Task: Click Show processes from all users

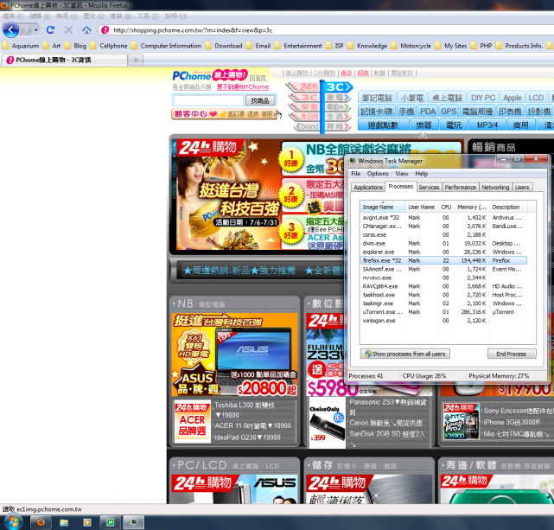Action: pyautogui.click(x=404, y=354)
